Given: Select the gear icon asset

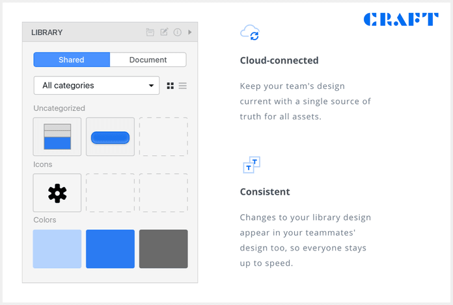Looking at the screenshot, I should click(x=57, y=193).
